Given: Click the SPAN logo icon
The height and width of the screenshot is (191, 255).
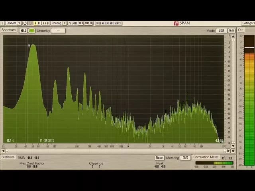Looking at the screenshot, I should coord(176,23).
